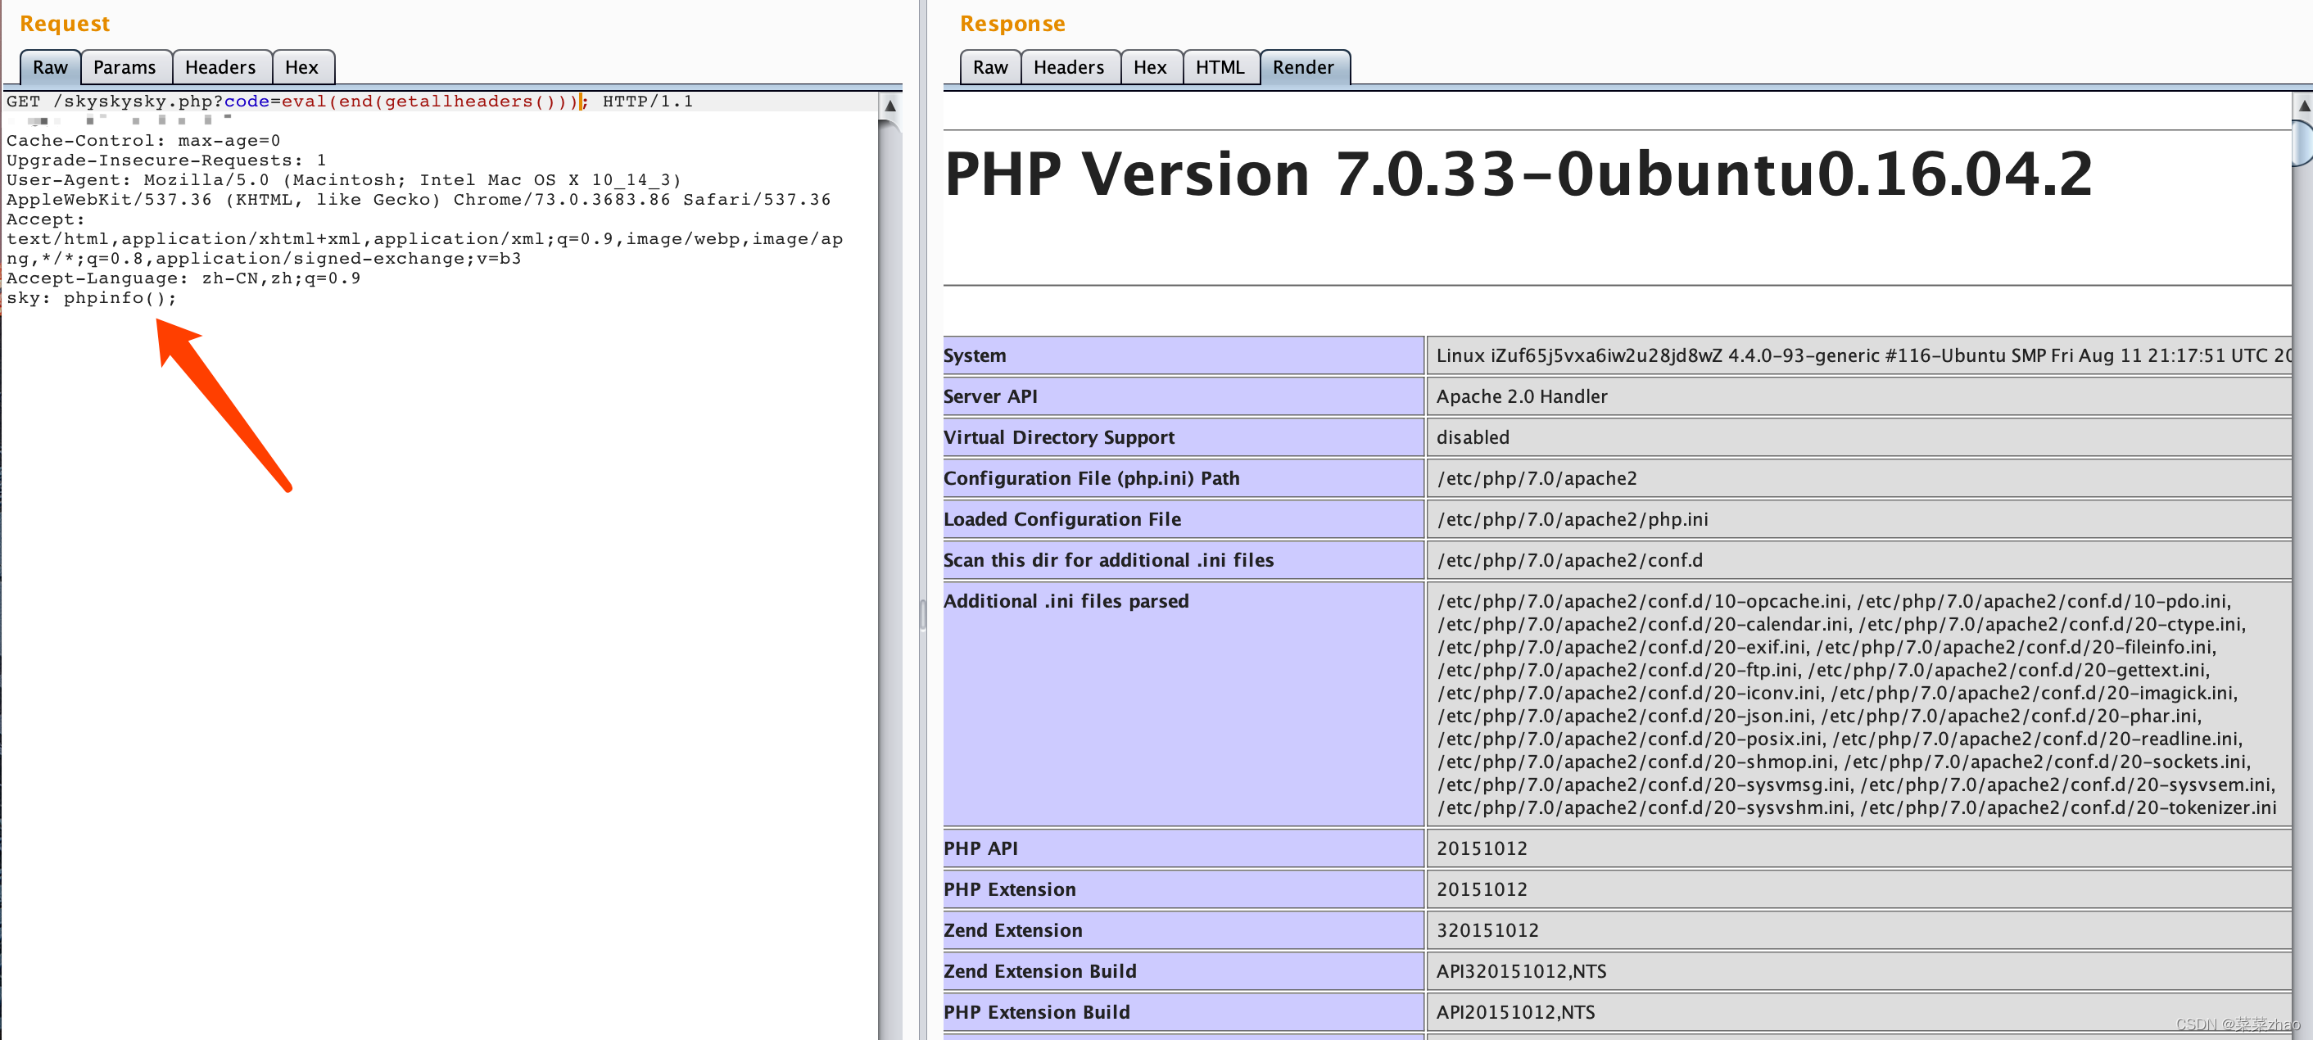View the Response HTML tab
The image size is (2313, 1040).
point(1219,68)
